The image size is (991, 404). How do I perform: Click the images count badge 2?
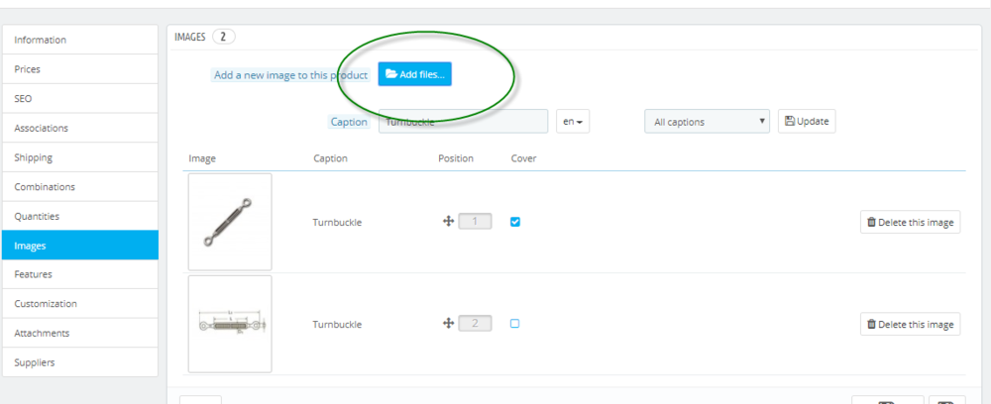pyautogui.click(x=224, y=38)
